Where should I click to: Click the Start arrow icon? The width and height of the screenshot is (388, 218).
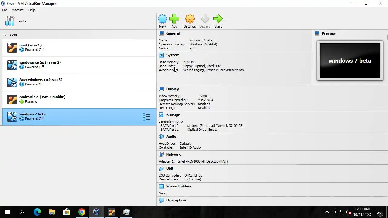pos(218,19)
